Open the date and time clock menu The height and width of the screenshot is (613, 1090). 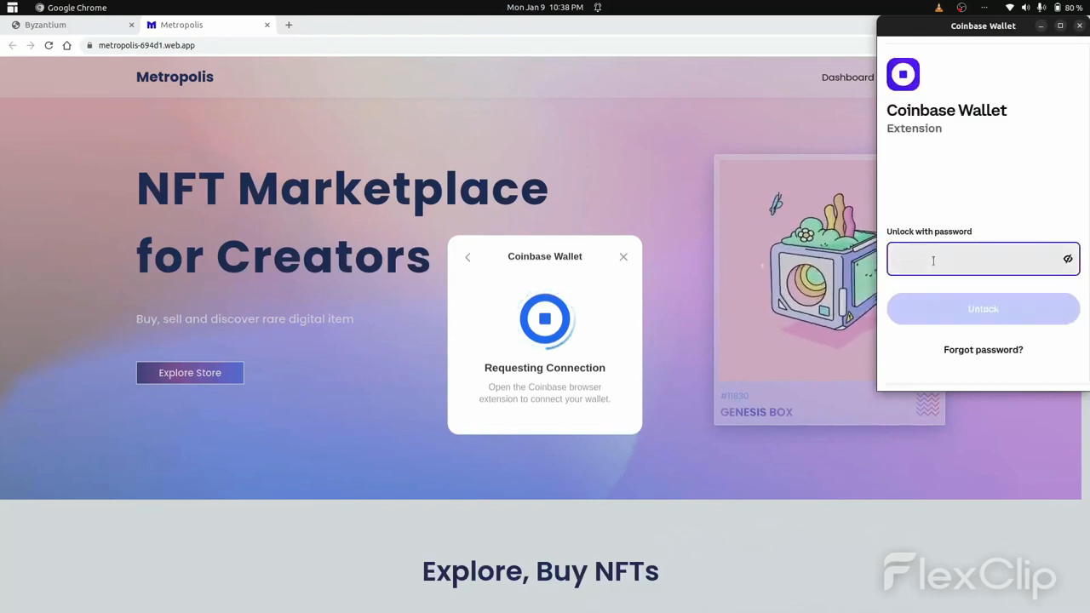(x=545, y=8)
